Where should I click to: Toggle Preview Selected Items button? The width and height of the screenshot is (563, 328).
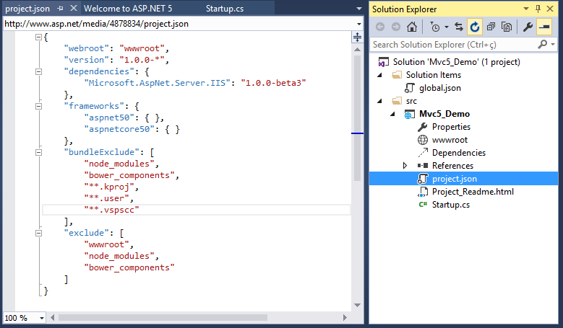pos(544,27)
